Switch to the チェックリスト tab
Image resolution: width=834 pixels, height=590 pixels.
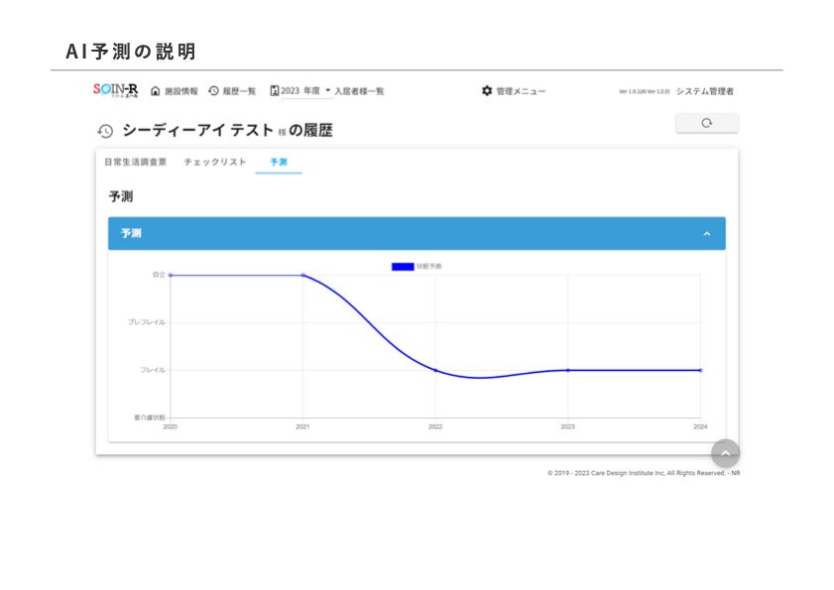pyautogui.click(x=214, y=162)
